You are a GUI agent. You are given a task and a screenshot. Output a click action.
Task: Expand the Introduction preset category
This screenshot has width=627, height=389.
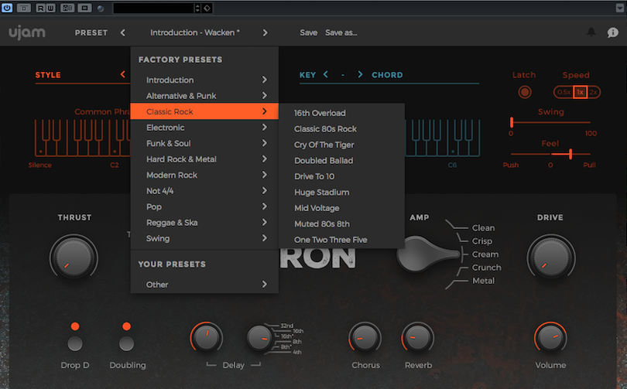click(204, 80)
